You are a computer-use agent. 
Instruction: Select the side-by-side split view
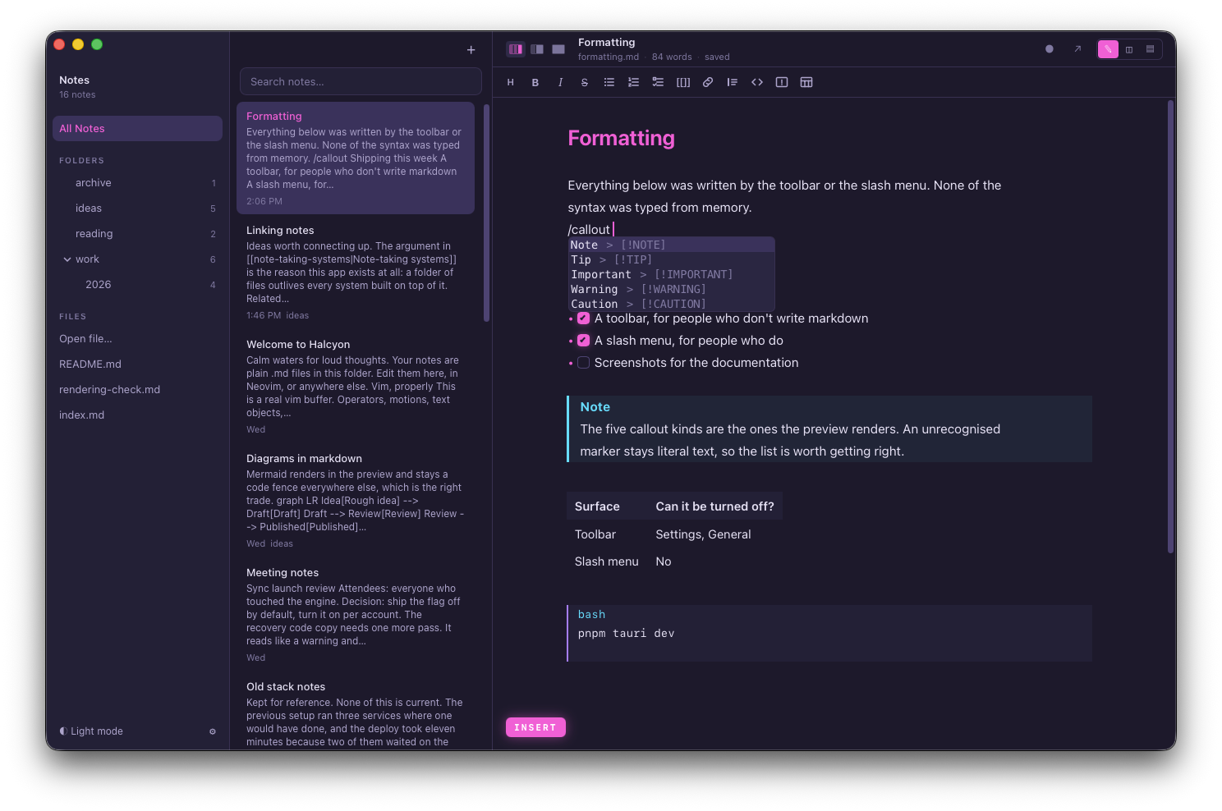click(x=1129, y=49)
